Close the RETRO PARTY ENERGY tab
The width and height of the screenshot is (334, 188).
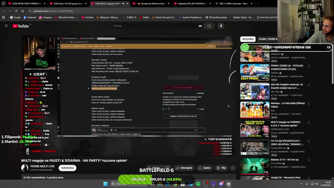point(45,4)
